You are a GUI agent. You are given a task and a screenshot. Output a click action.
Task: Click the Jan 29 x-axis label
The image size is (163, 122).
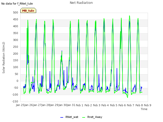pos(54,105)
